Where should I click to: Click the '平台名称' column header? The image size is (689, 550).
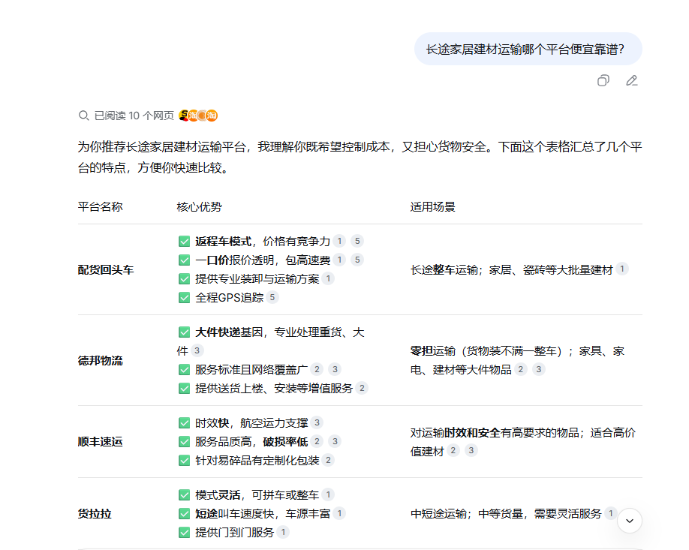pos(100,206)
